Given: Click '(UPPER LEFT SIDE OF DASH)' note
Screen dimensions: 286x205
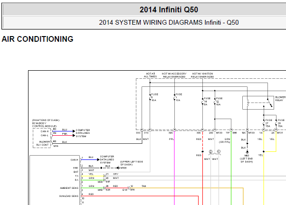Looking at the screenshot, I should tap(132, 163).
